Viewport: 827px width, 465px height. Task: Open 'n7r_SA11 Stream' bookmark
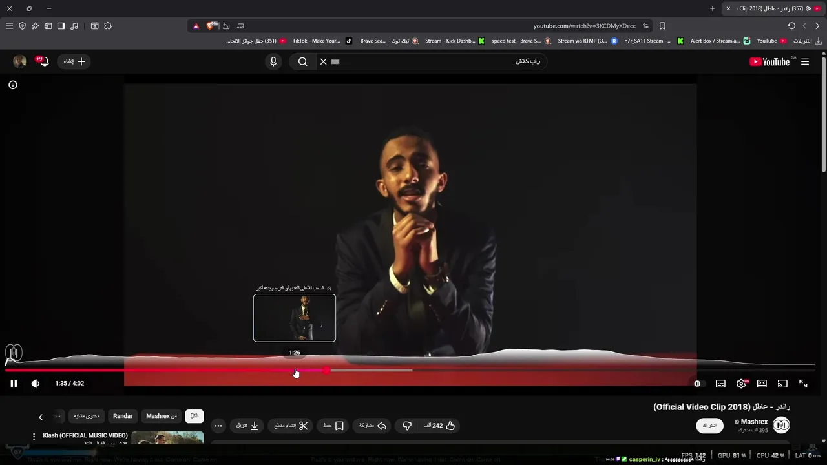coord(653,41)
